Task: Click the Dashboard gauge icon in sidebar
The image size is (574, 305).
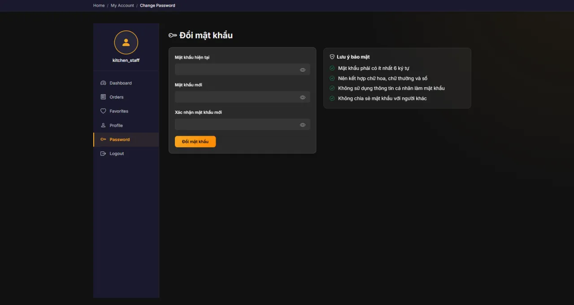Action: (x=103, y=83)
